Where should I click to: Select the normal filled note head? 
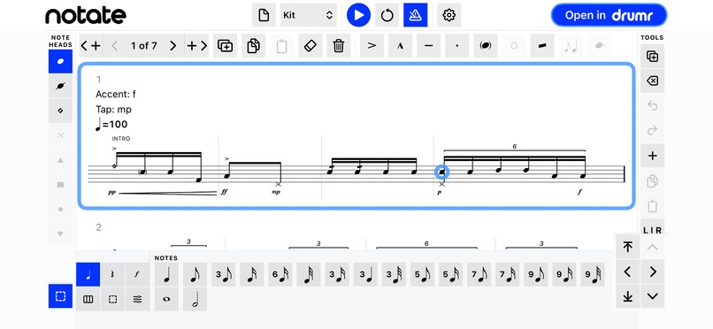coord(60,61)
